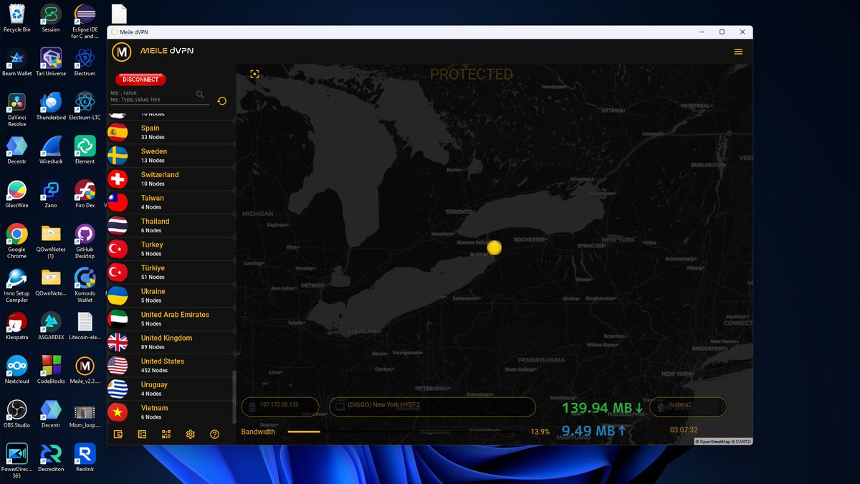This screenshot has height=484, width=860.
Task: Expand Turkey 5 Nodes entry
Action: click(171, 249)
